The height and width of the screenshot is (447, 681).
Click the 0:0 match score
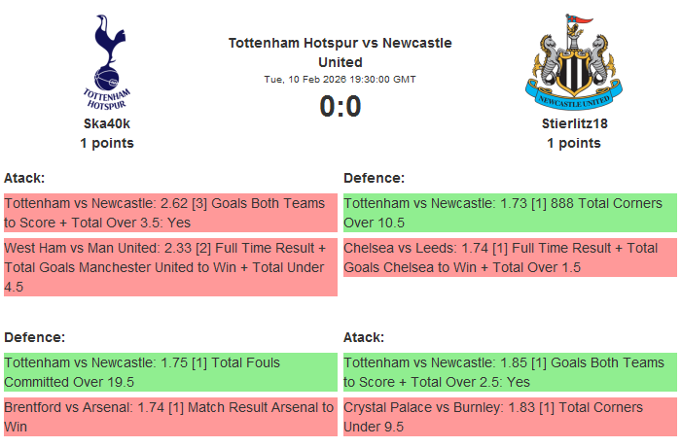[340, 106]
